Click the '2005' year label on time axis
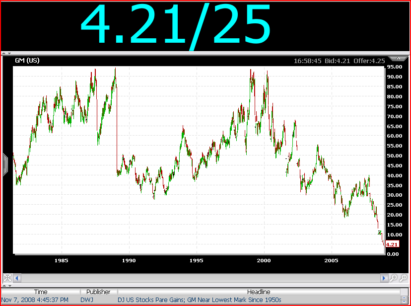 pos(331,261)
